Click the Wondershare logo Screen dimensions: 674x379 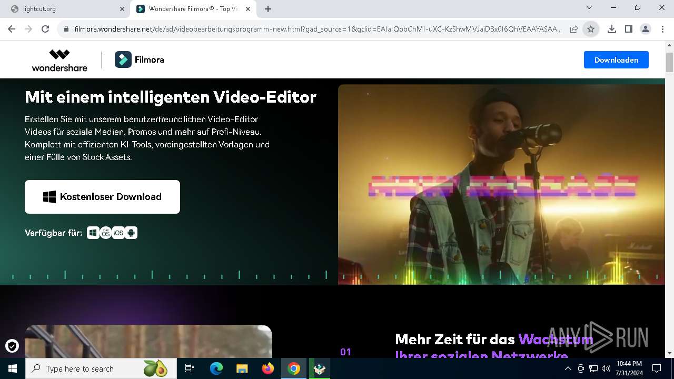point(60,60)
